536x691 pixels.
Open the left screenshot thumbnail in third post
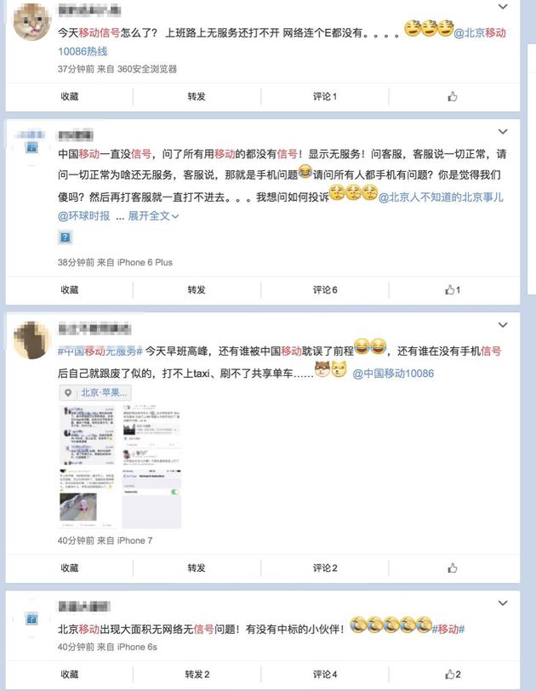[88, 466]
